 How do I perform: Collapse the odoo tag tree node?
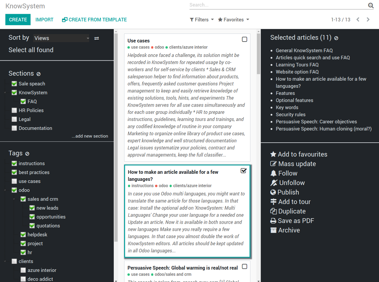point(5,190)
